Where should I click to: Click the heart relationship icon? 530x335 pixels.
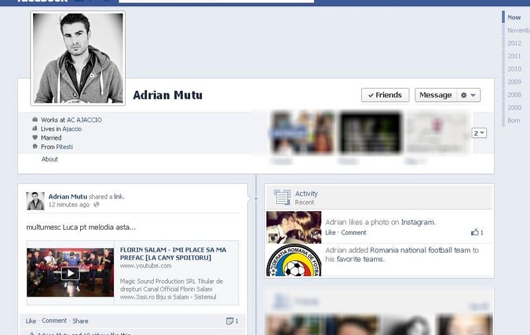click(x=35, y=138)
